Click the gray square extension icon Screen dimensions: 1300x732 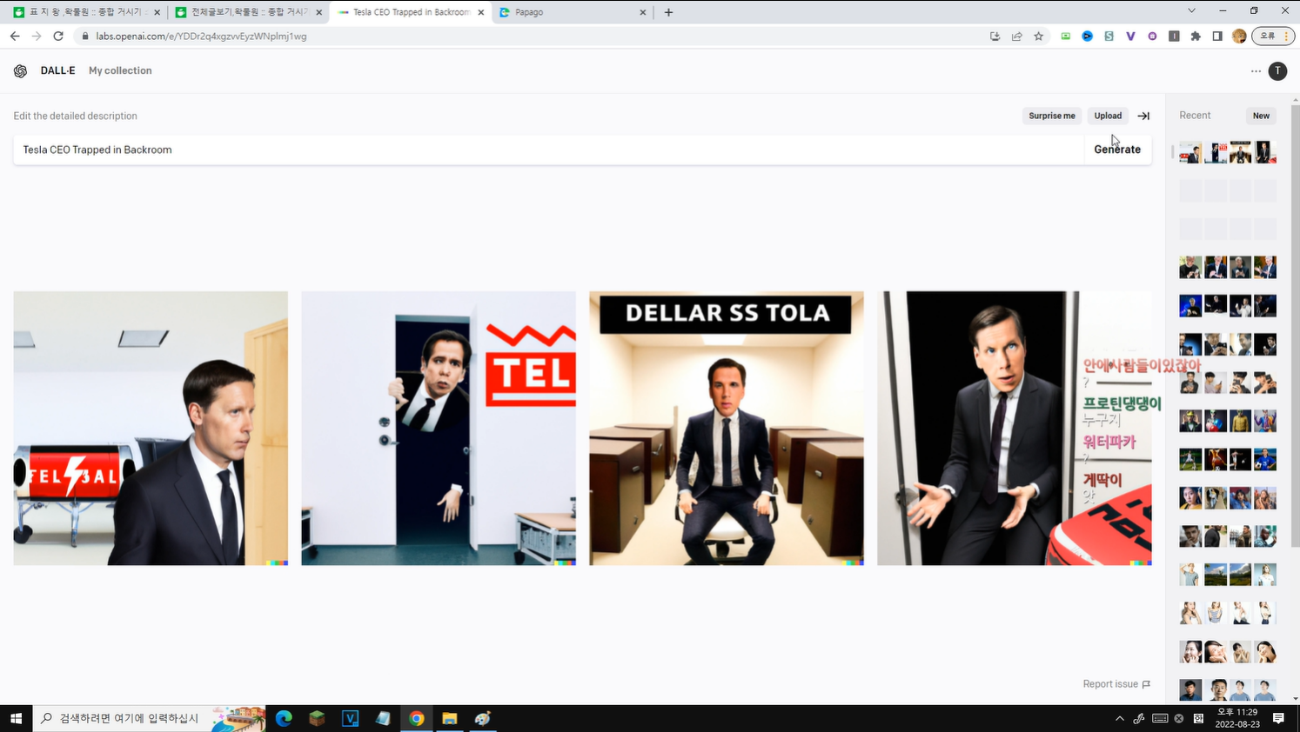pyautogui.click(x=1174, y=37)
